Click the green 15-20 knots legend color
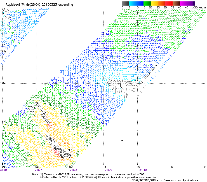 pos(147,3)
